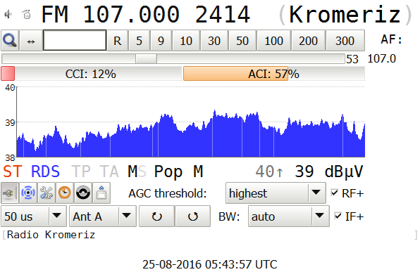The height and width of the screenshot is (272, 420).
Task: Click the signal level graph
Action: [190, 122]
